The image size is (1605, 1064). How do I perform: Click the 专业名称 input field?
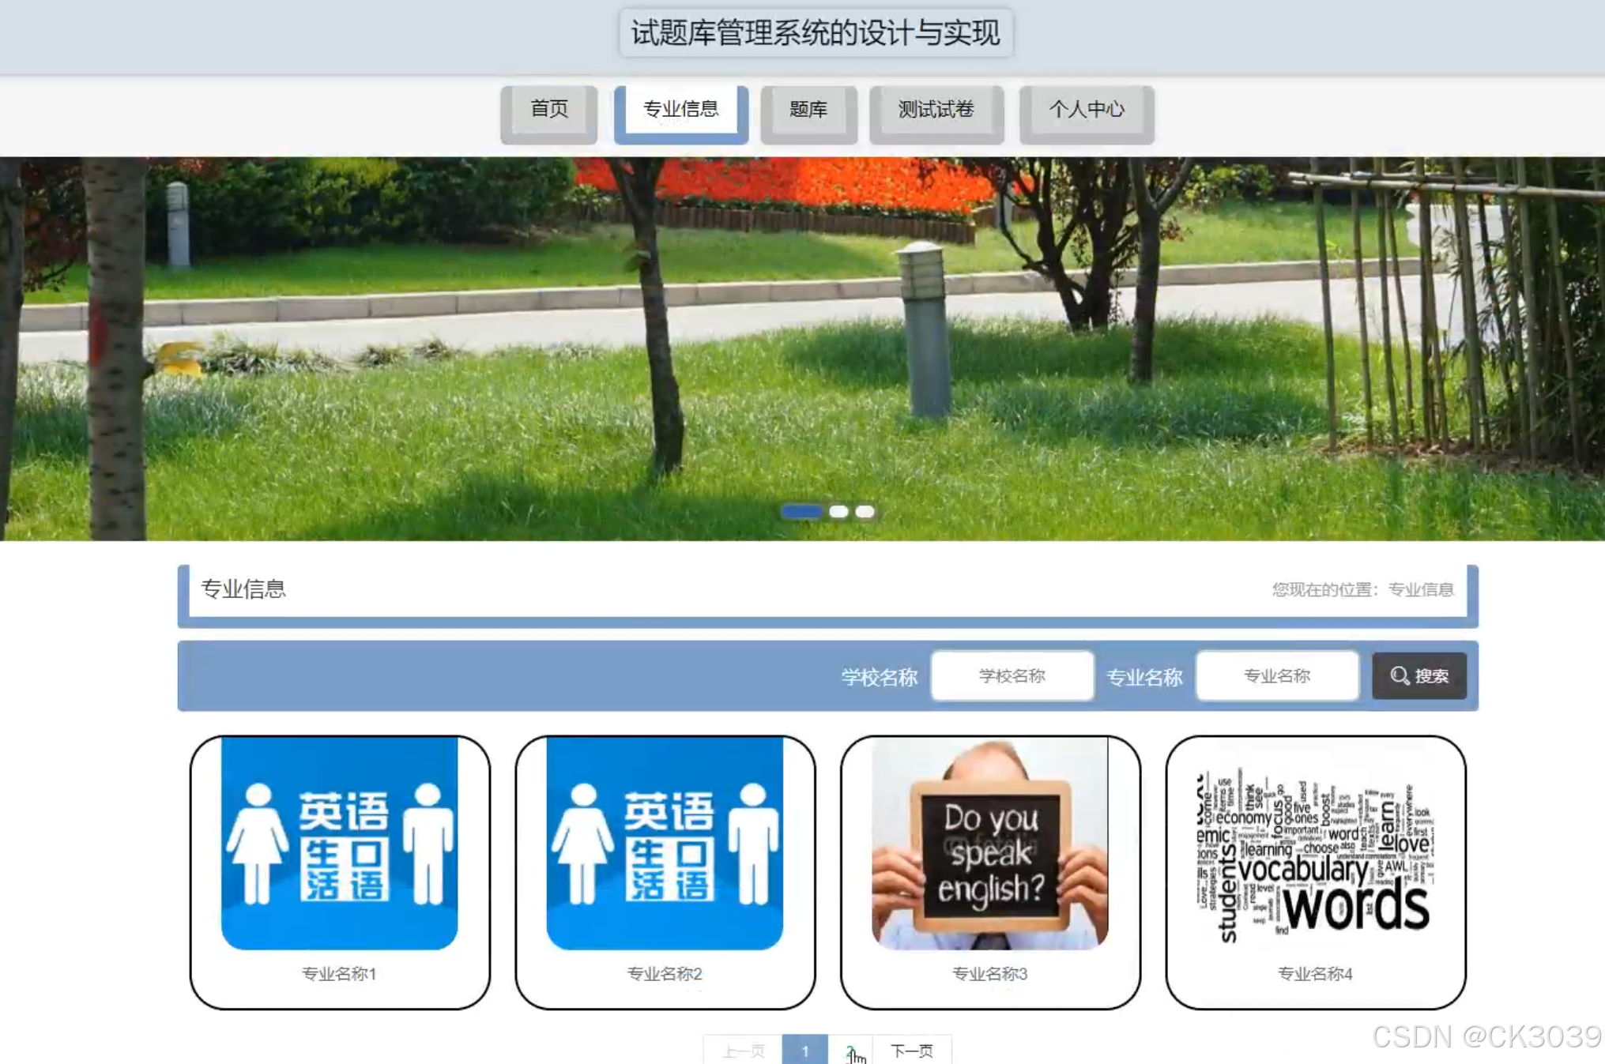[x=1277, y=675]
